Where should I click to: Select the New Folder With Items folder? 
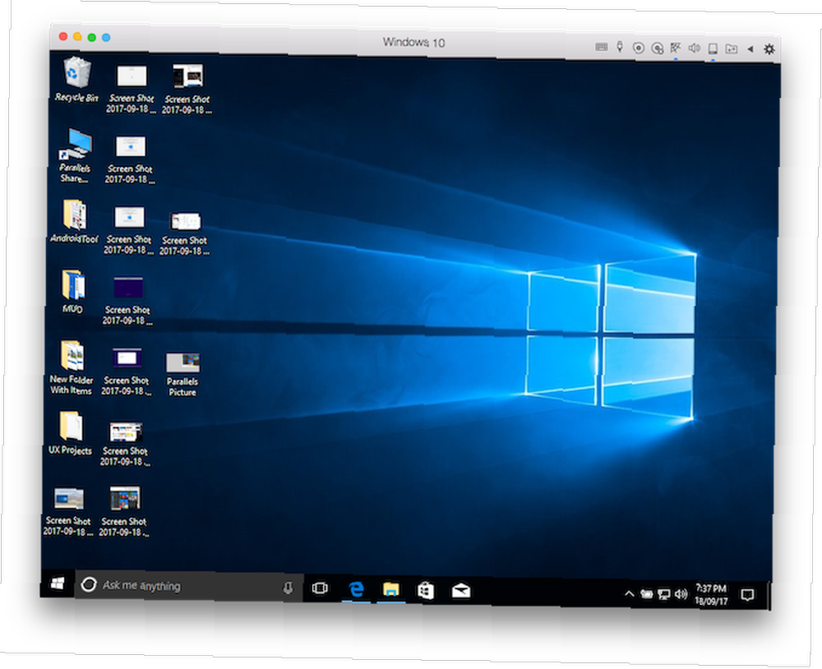pyautogui.click(x=72, y=367)
